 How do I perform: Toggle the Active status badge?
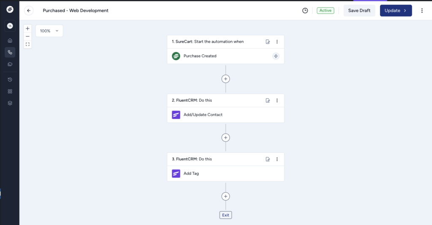(325, 11)
